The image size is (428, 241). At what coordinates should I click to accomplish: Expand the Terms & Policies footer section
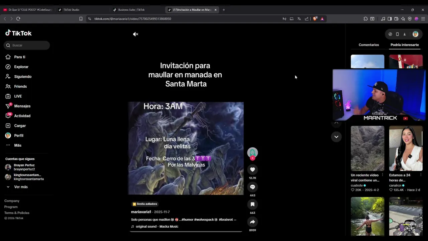click(x=17, y=213)
